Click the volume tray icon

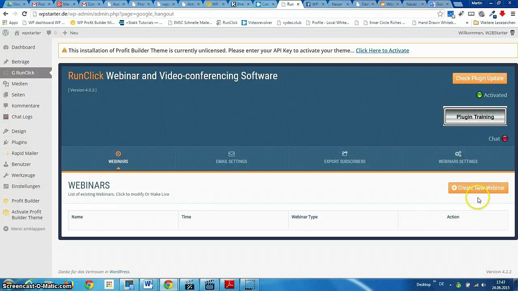click(x=483, y=285)
